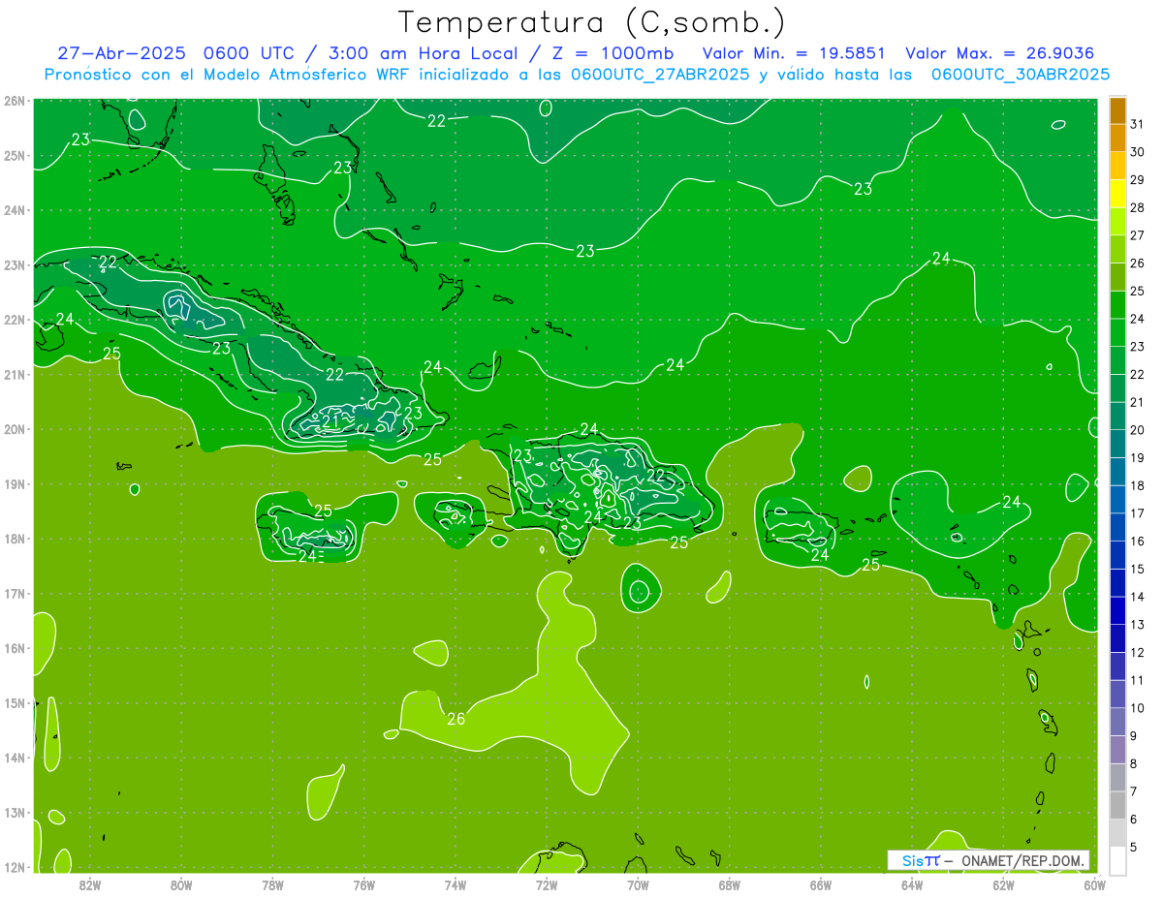1163x898 pixels.
Task: Pick the dark orange swatch above color scale 31
Action: pos(1117,110)
